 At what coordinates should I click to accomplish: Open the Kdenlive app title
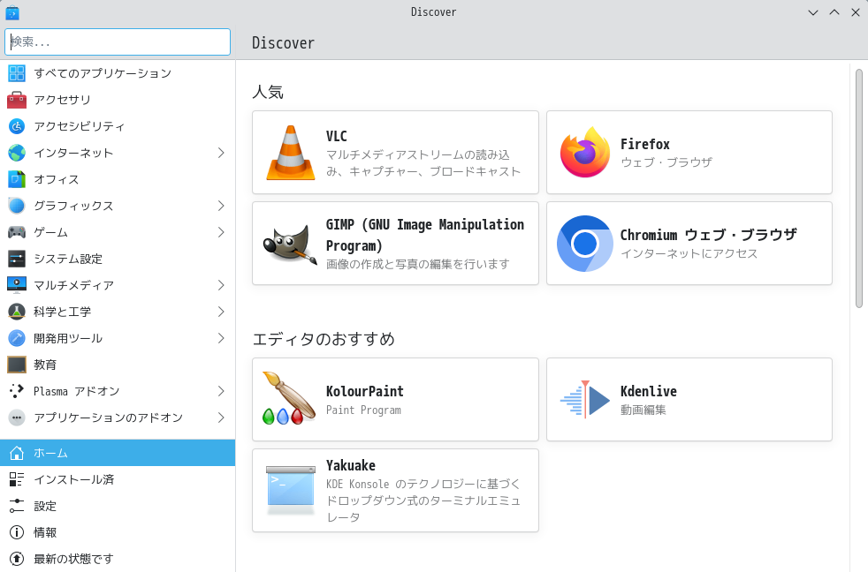[648, 391]
